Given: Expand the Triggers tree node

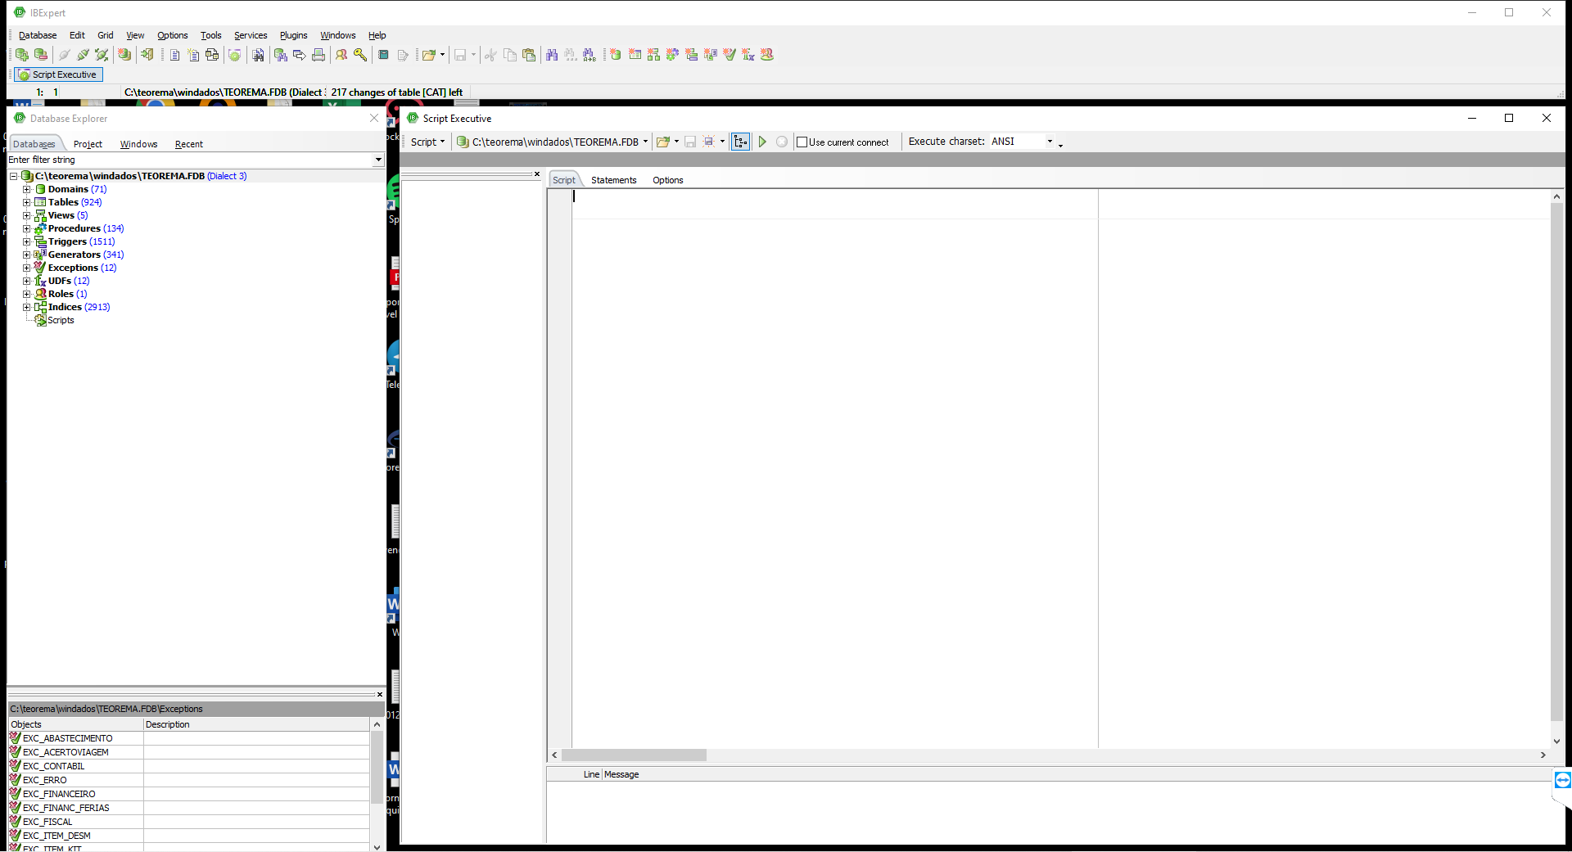Looking at the screenshot, I should pos(27,241).
